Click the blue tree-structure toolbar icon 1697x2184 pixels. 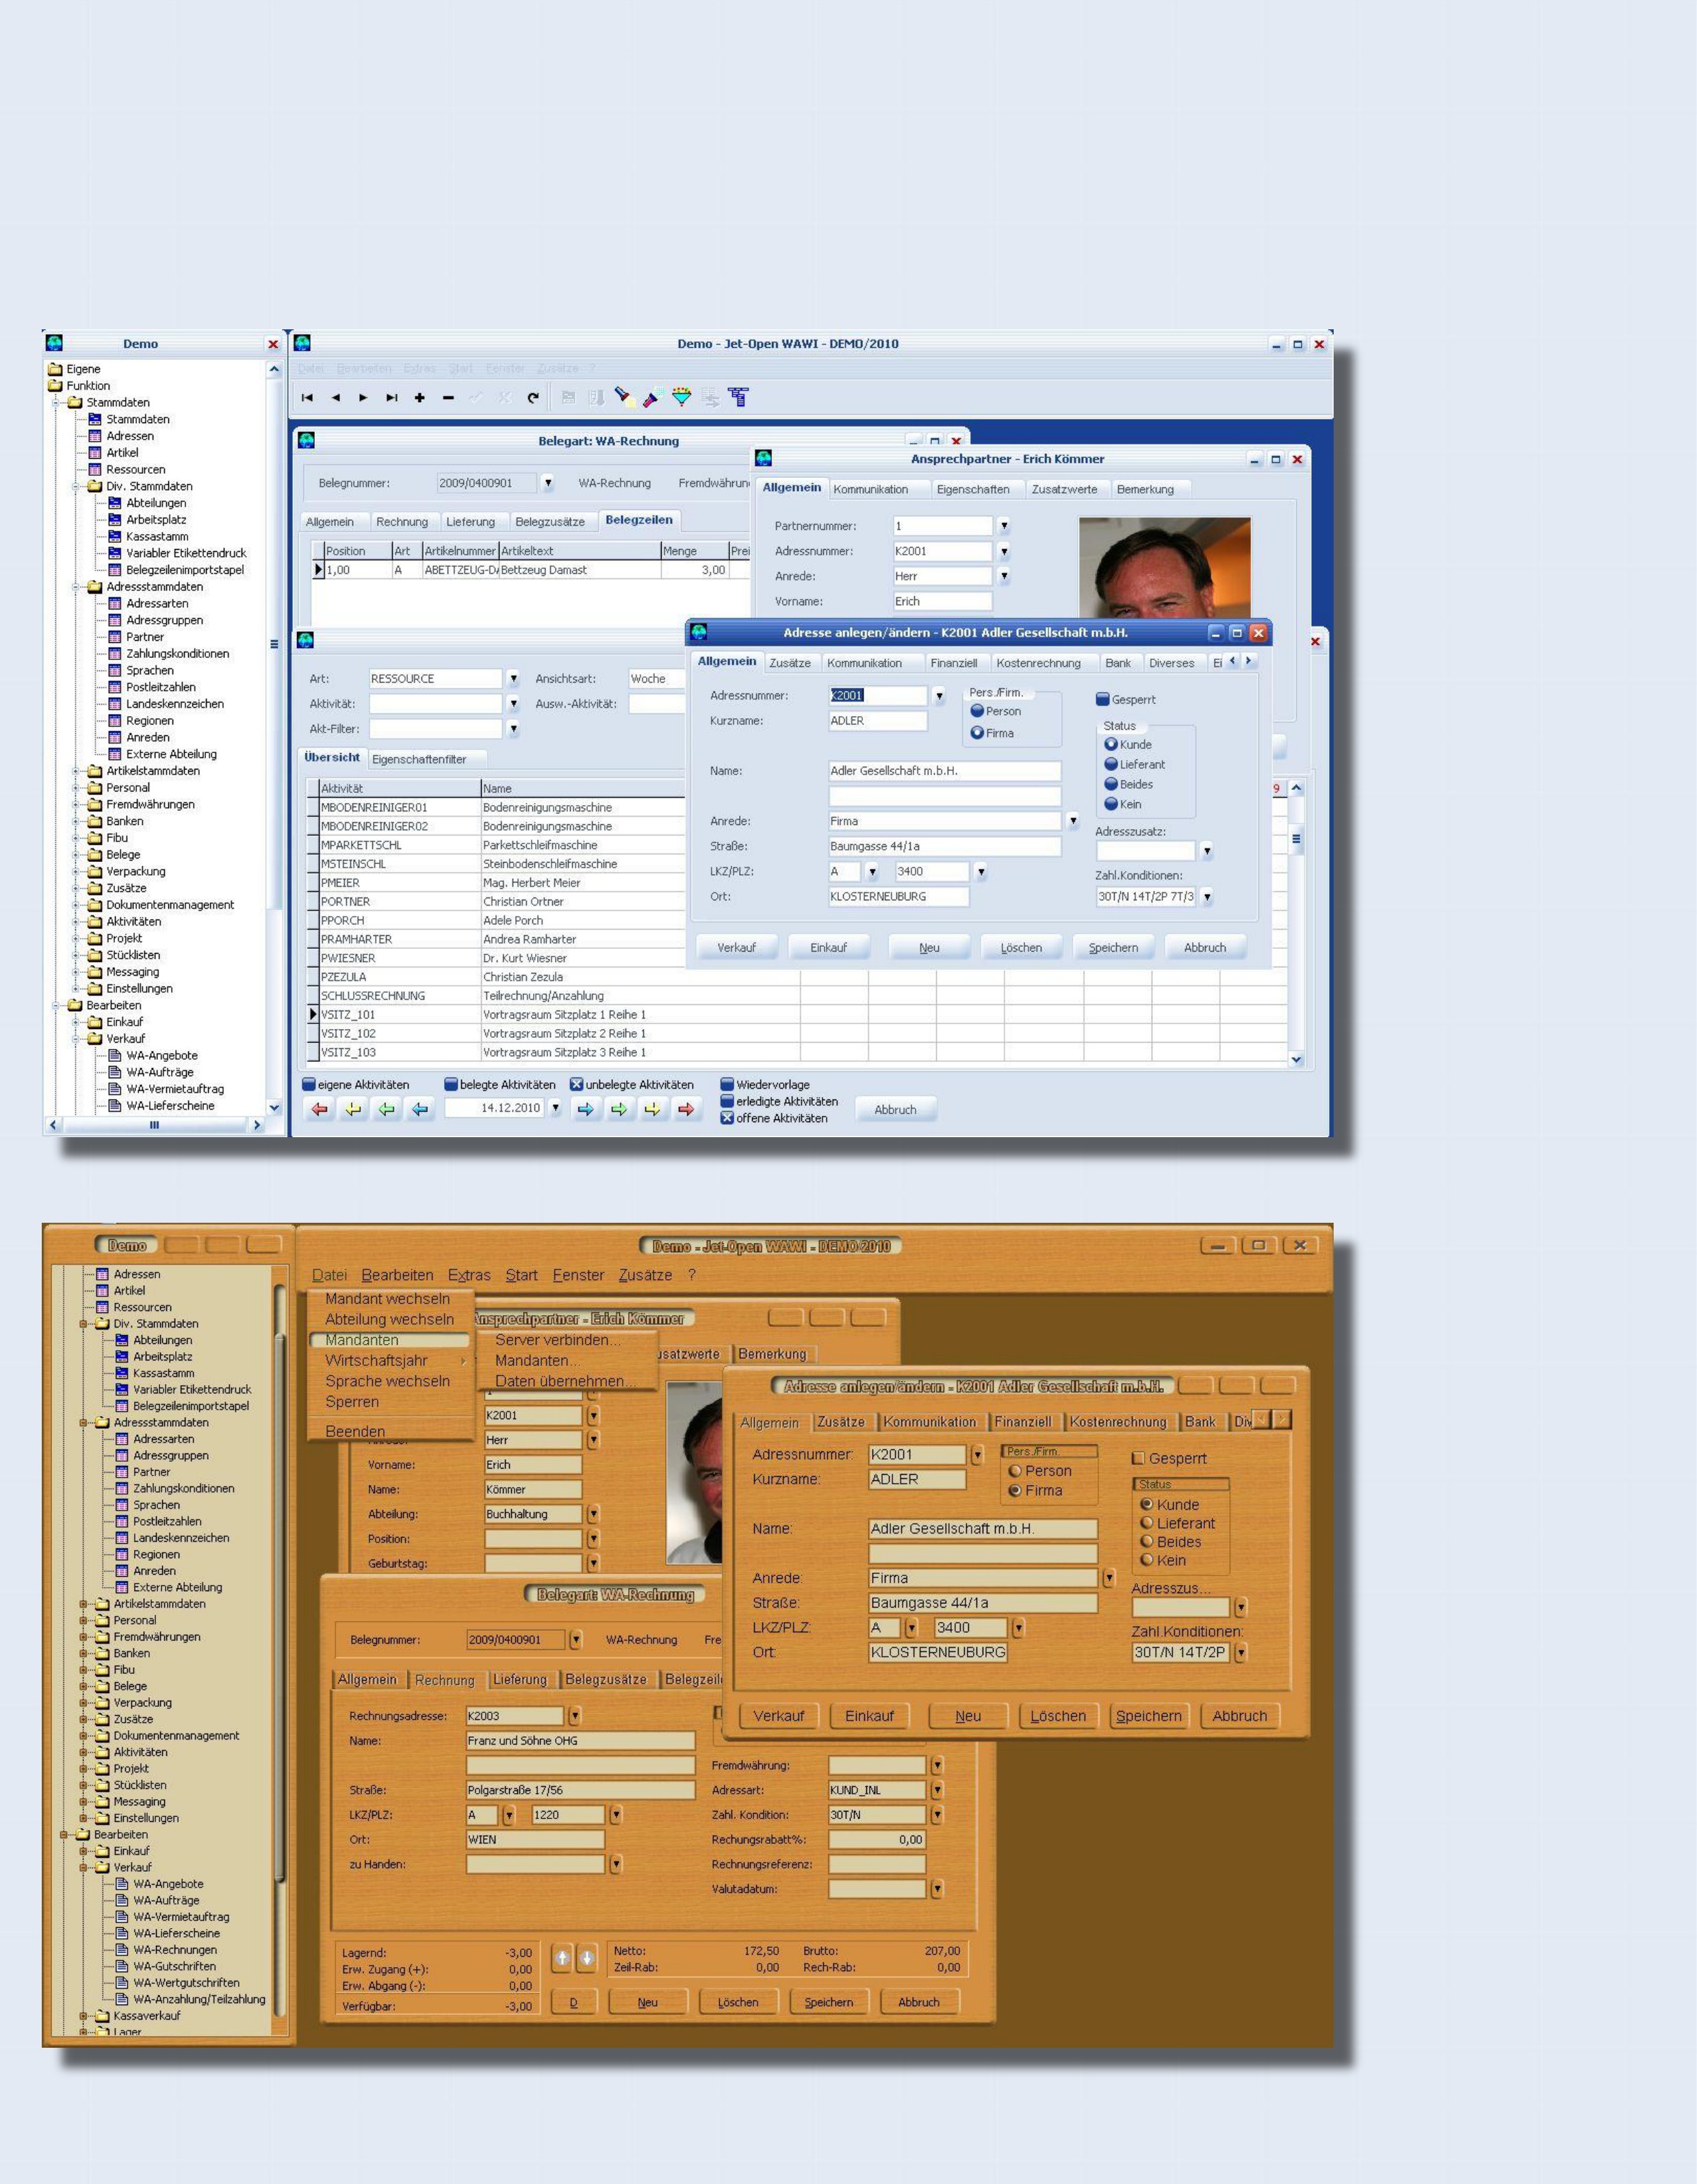pos(738,397)
